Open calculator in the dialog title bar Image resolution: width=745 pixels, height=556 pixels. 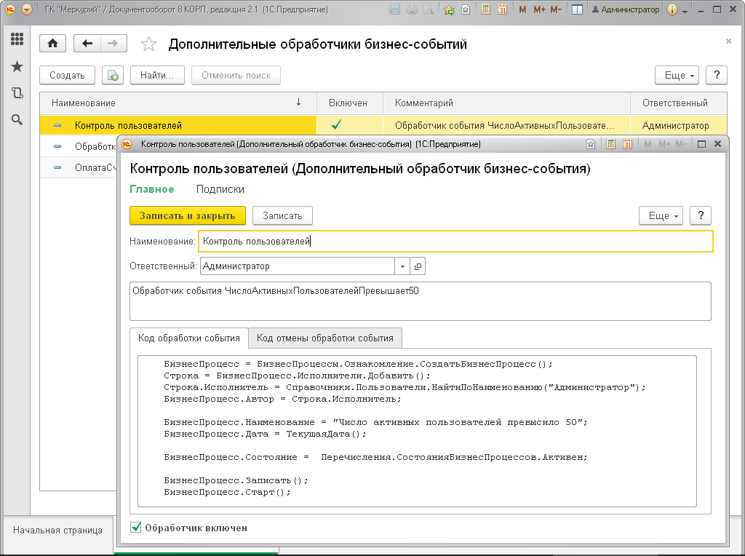point(611,144)
